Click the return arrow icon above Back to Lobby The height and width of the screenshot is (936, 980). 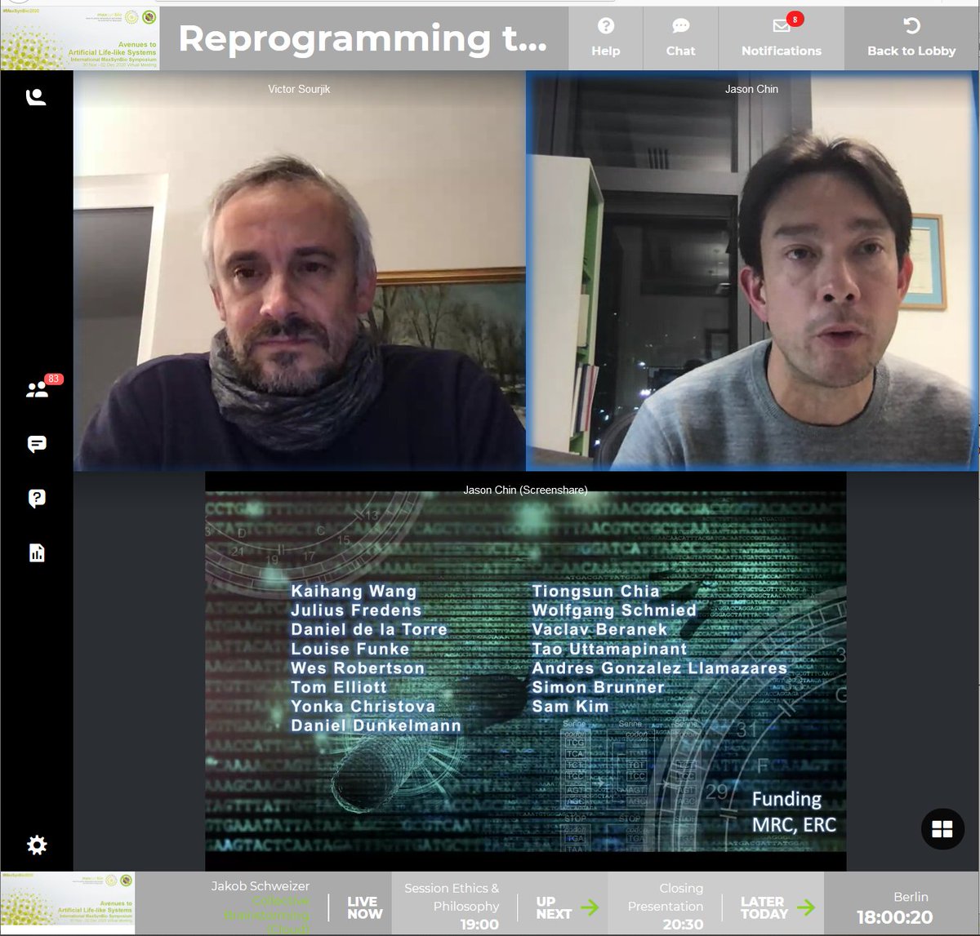(x=911, y=26)
